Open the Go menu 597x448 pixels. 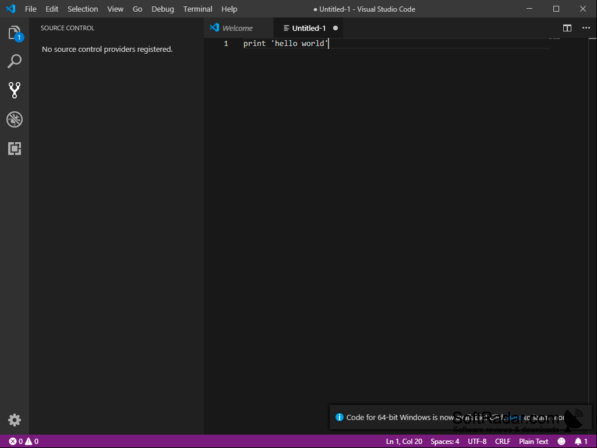pyautogui.click(x=137, y=9)
